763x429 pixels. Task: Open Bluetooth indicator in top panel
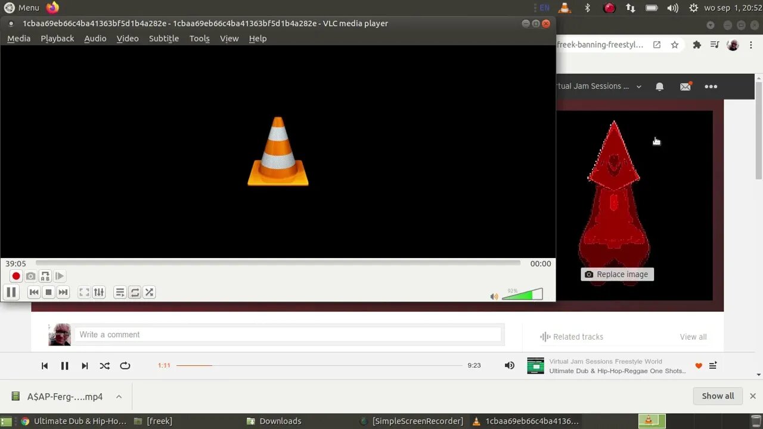(587, 8)
